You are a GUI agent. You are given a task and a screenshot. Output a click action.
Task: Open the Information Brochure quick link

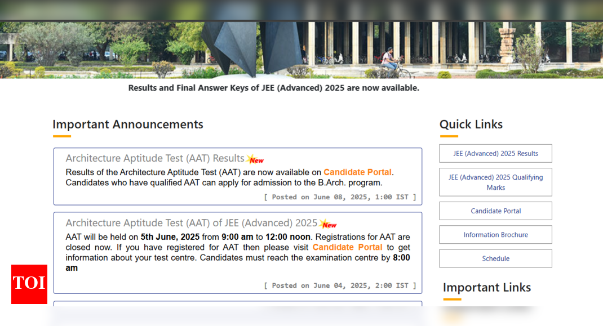pyautogui.click(x=495, y=235)
